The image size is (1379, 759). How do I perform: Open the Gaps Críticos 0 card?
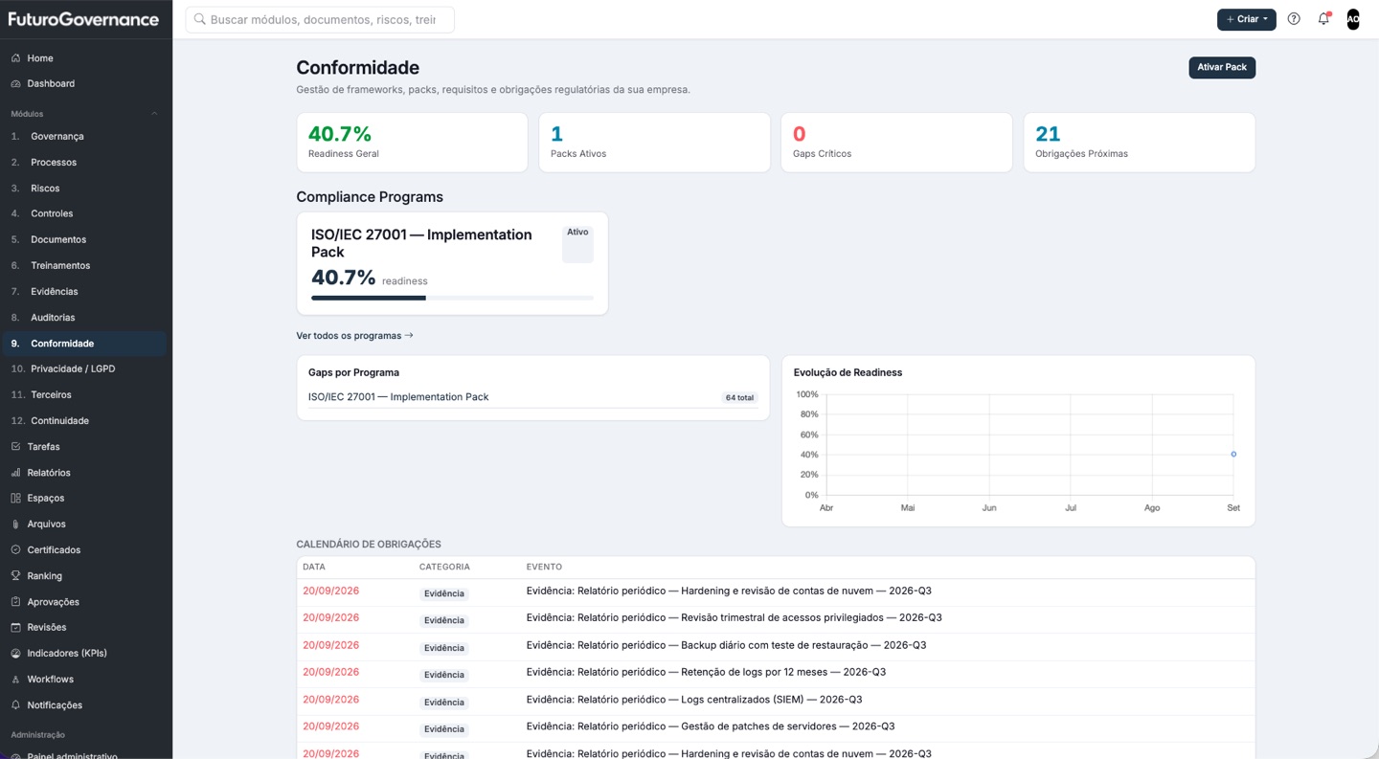click(x=896, y=143)
